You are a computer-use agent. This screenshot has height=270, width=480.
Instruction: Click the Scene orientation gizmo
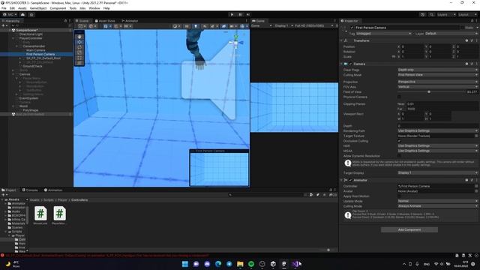236,43
